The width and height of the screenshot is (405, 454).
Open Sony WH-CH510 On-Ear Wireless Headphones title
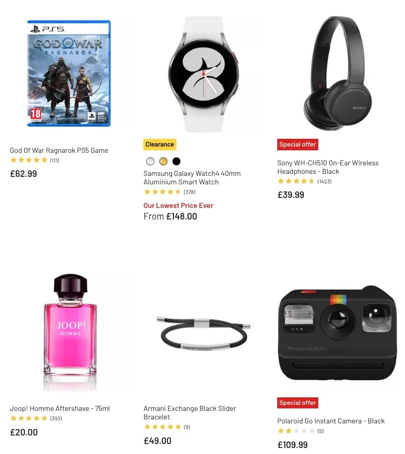tap(328, 167)
